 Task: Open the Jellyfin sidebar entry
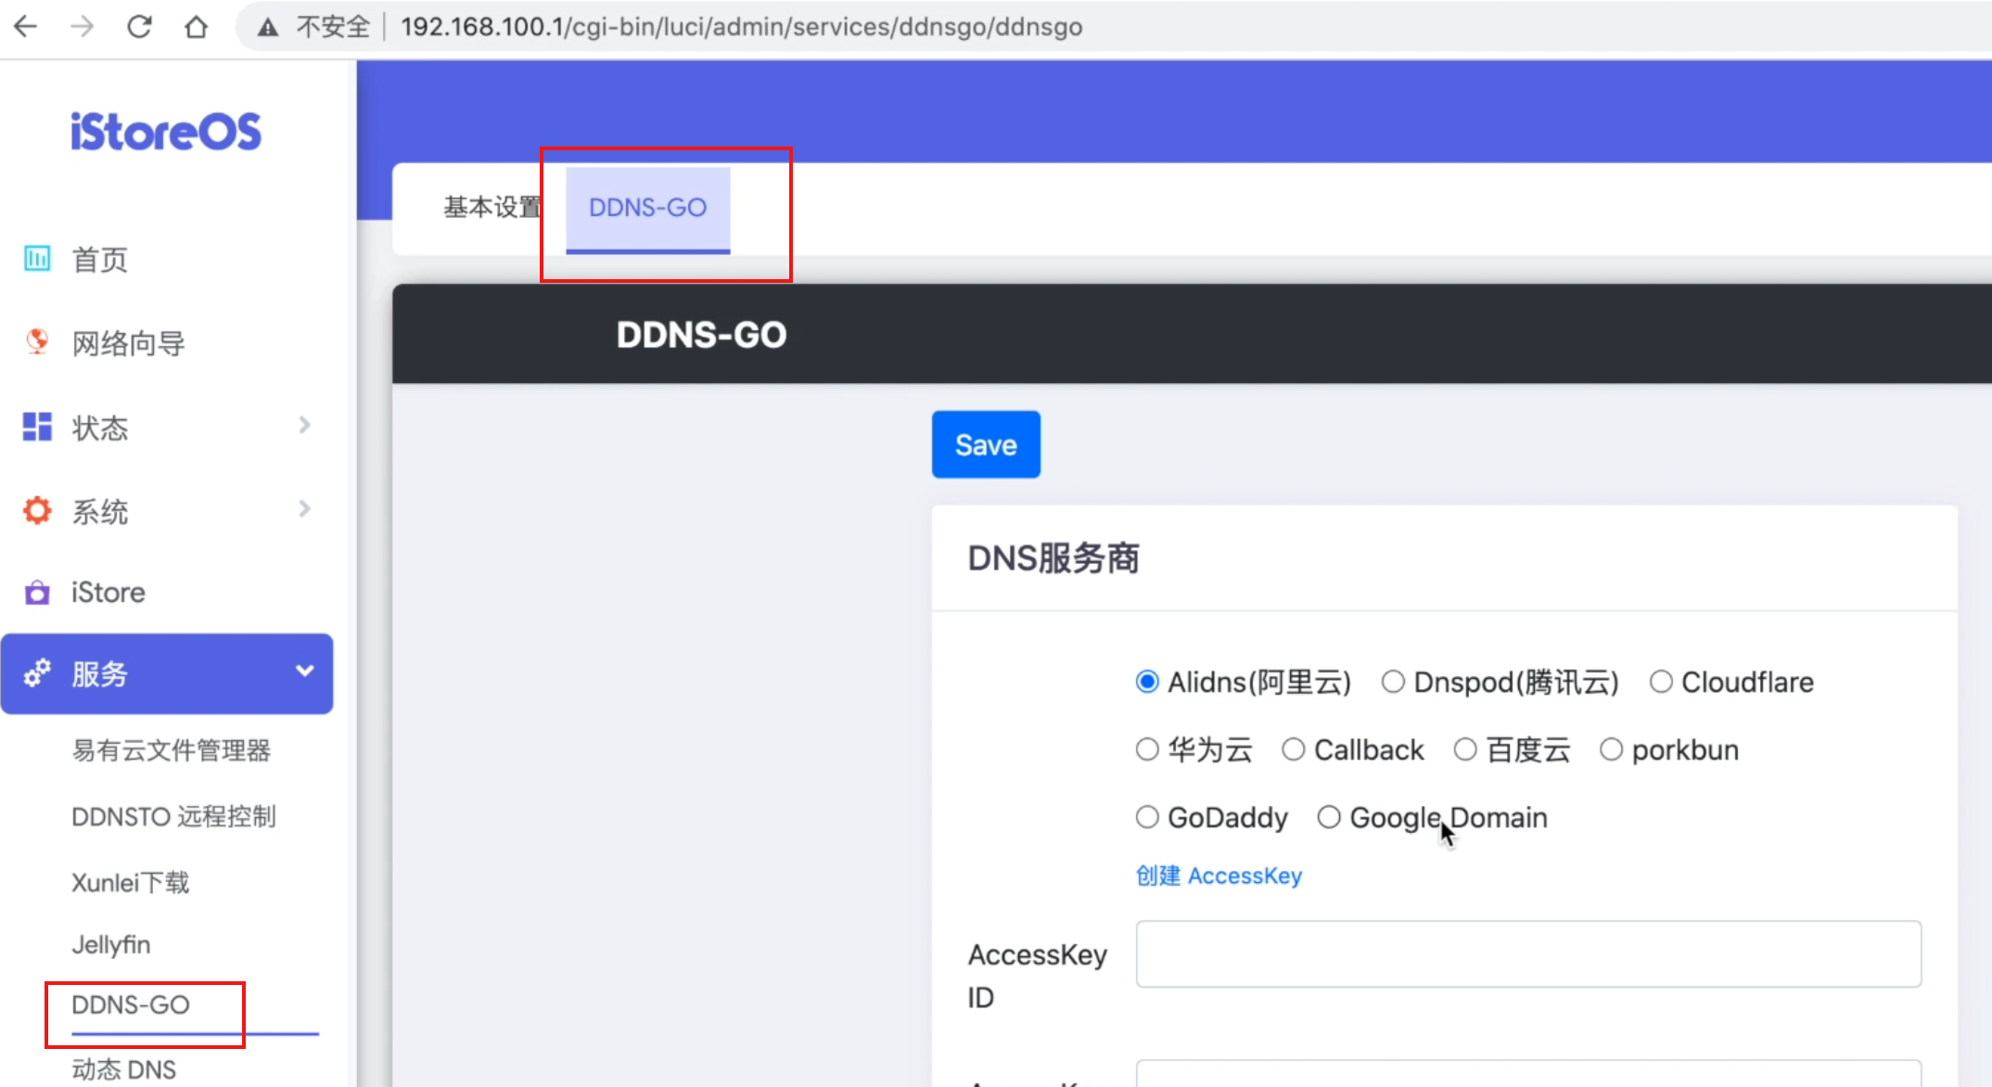tap(111, 944)
